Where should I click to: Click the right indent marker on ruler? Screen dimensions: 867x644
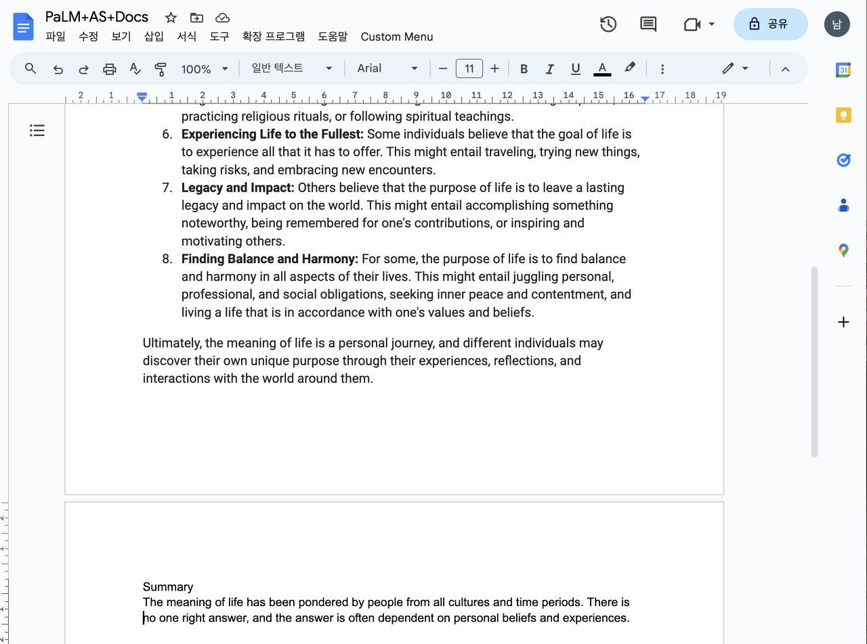(x=645, y=99)
